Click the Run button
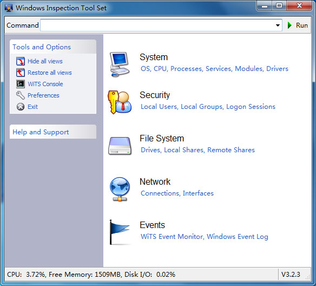Image resolution: width=316 pixels, height=286 pixels. 298,25
